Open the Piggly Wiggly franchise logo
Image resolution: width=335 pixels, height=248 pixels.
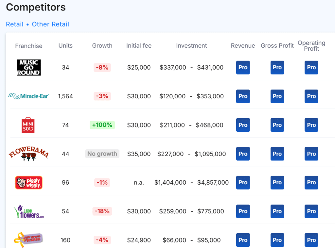tap(29, 182)
